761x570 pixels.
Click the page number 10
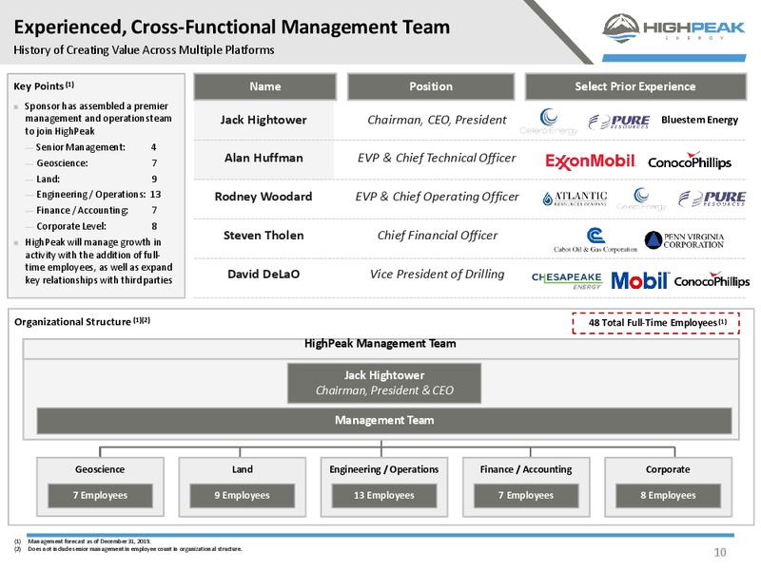pyautogui.click(x=720, y=552)
